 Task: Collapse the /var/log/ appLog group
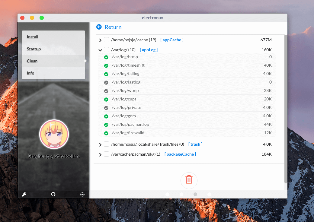pos(100,50)
